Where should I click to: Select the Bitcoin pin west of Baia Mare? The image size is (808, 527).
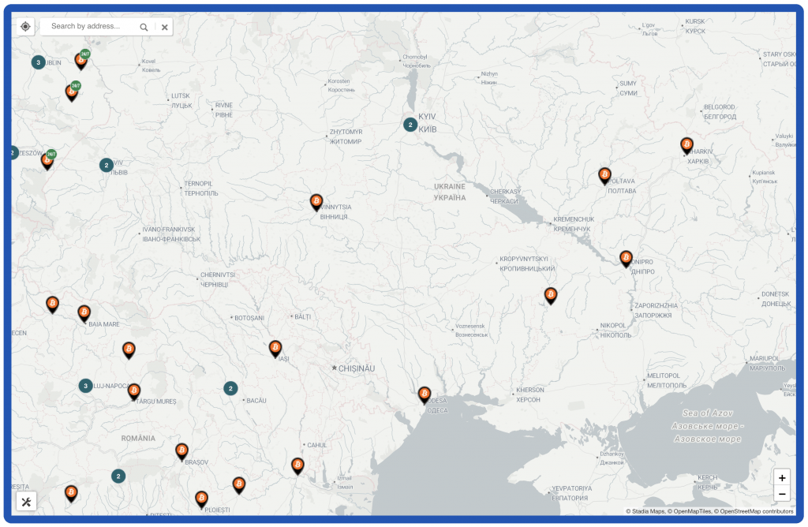coord(52,305)
